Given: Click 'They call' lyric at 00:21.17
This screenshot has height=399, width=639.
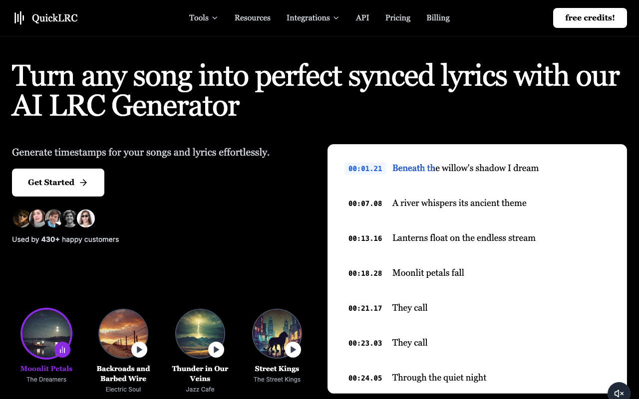Looking at the screenshot, I should [x=410, y=308].
